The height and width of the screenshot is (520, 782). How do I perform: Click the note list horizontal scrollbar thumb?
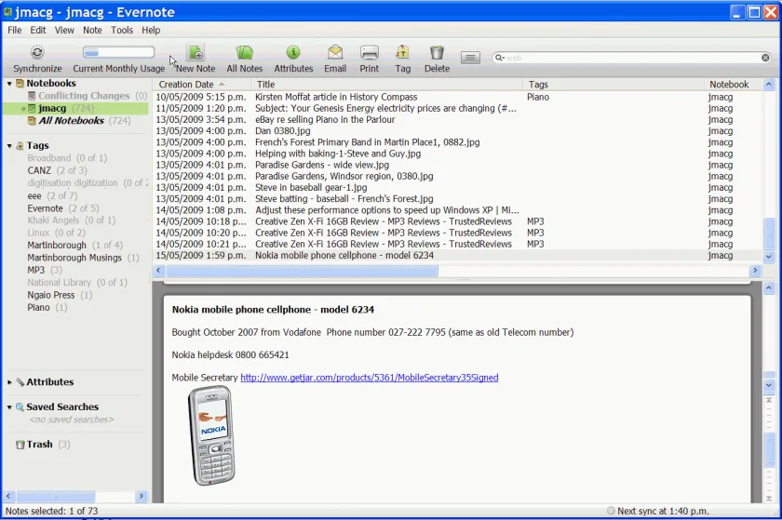pyautogui.click(x=302, y=271)
